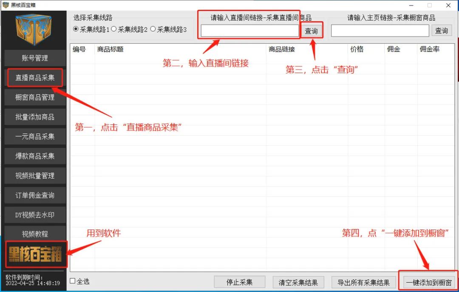
Task: Click the 停止采集 button
Action: 239,282
